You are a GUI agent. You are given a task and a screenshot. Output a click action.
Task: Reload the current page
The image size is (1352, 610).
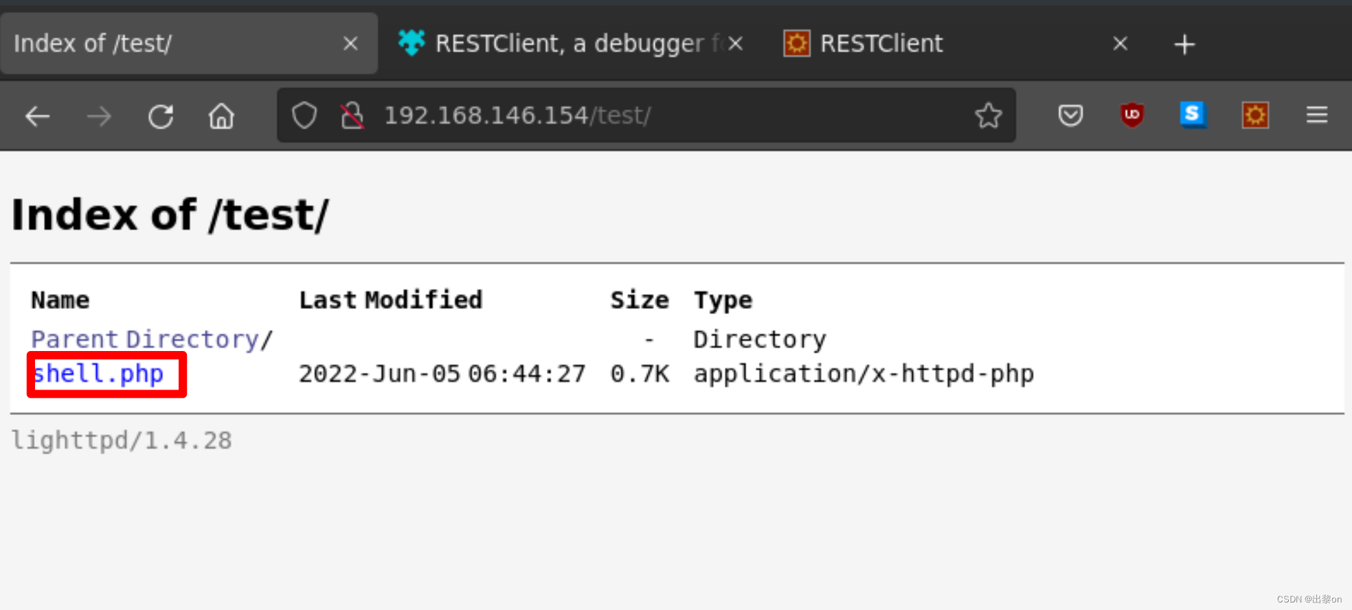coord(161,116)
